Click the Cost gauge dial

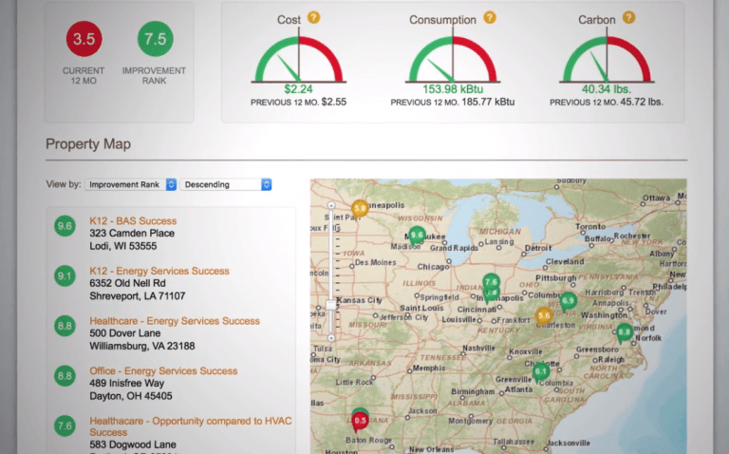pos(298,59)
